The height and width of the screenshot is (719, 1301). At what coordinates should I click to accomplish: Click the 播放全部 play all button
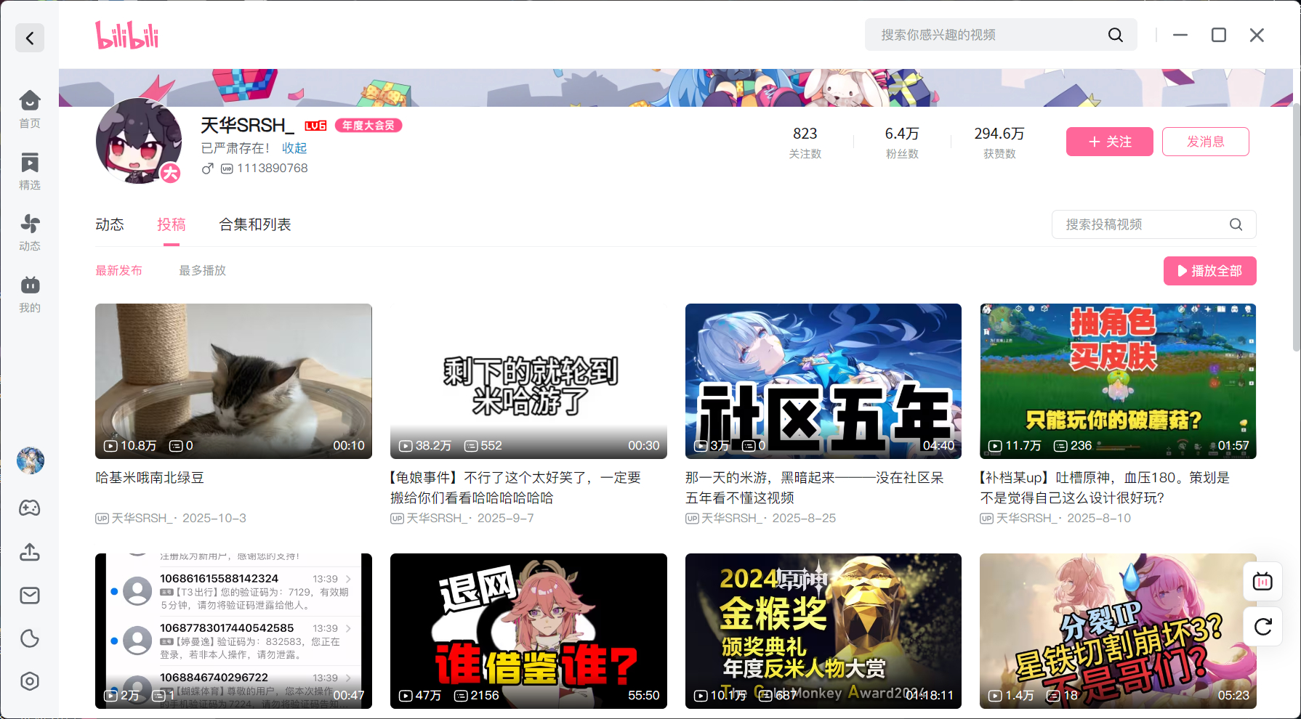tap(1209, 271)
